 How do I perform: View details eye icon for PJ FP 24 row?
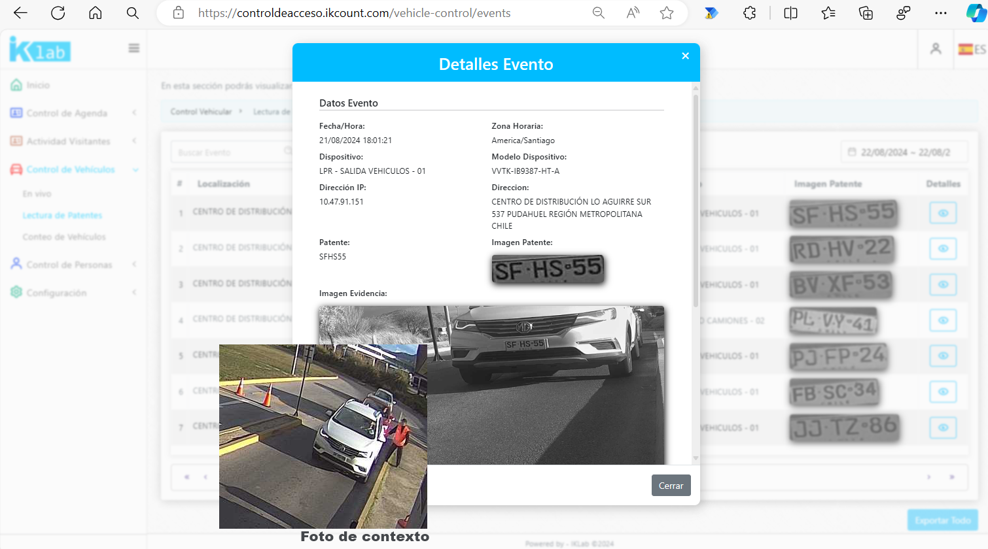(943, 356)
